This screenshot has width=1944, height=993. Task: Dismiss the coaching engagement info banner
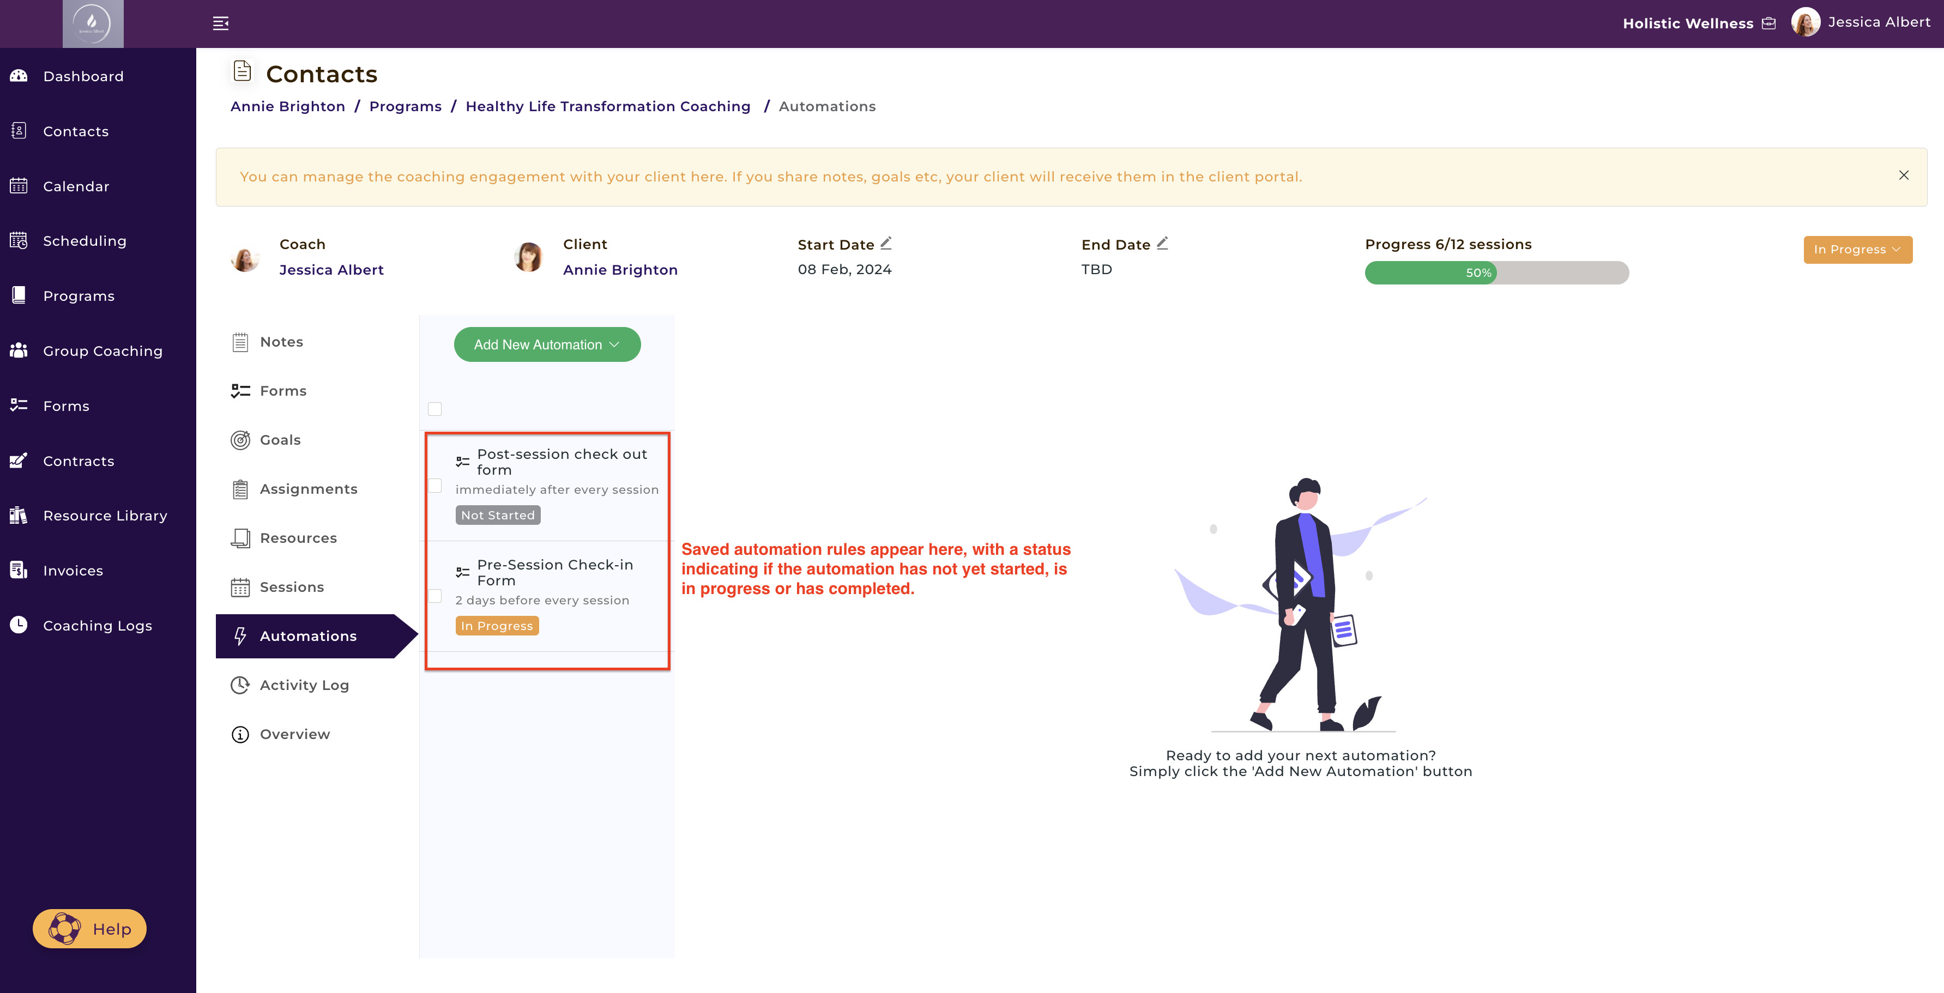1903,175
